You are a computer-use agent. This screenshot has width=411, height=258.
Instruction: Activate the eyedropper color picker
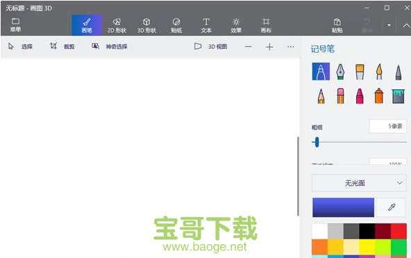point(392,207)
